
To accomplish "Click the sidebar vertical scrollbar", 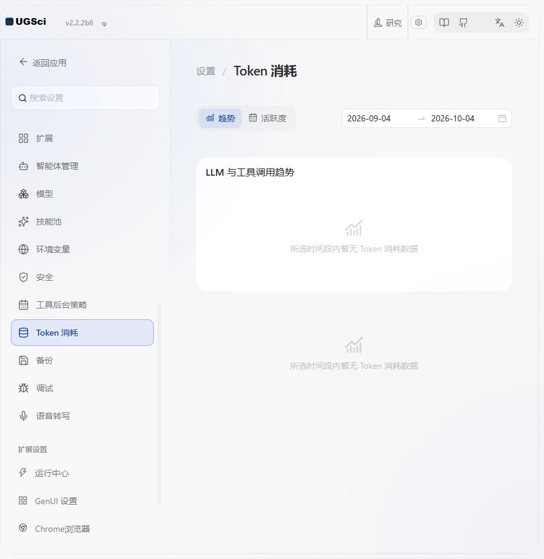I will 159,404.
